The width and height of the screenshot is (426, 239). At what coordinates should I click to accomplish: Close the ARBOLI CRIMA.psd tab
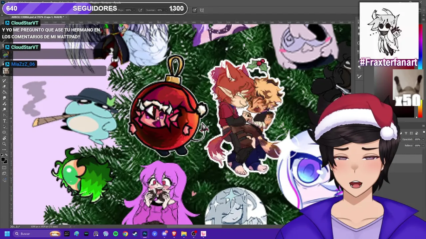click(66, 17)
